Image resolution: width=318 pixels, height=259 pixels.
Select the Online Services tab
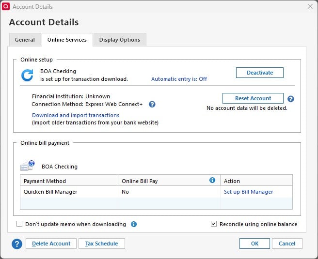point(67,40)
